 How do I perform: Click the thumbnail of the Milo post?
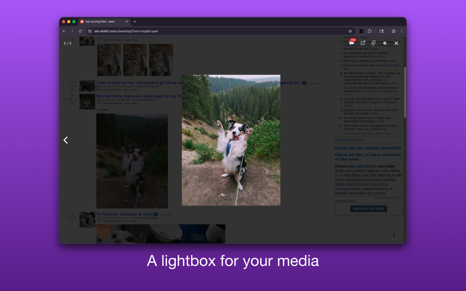(87, 101)
